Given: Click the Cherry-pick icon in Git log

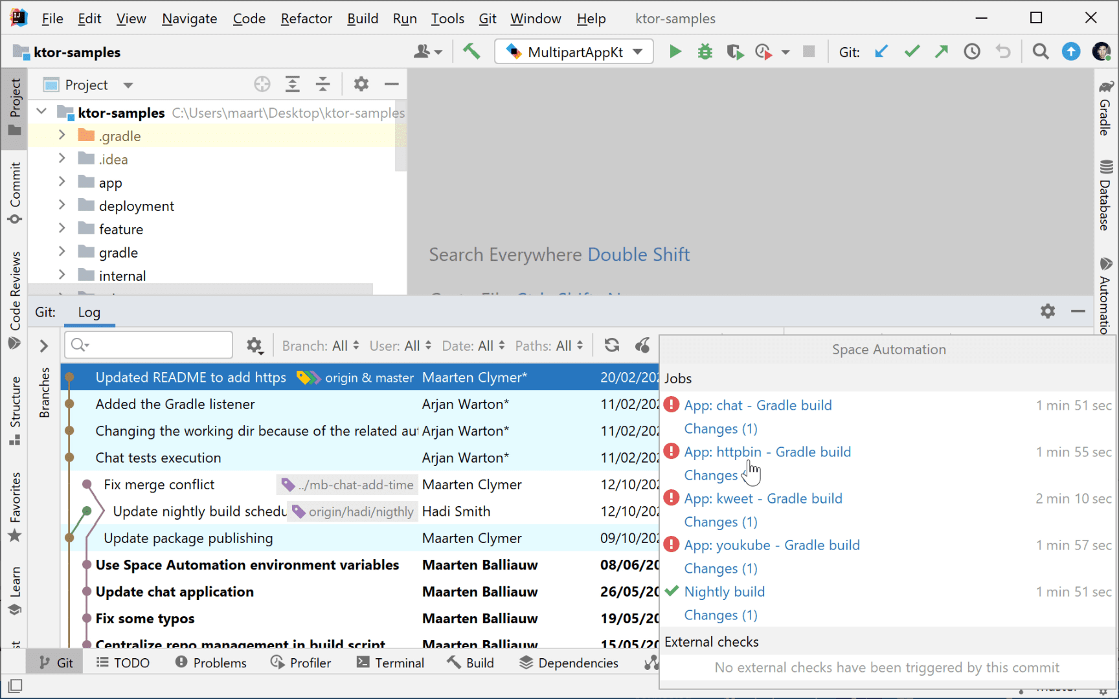Looking at the screenshot, I should [642, 345].
